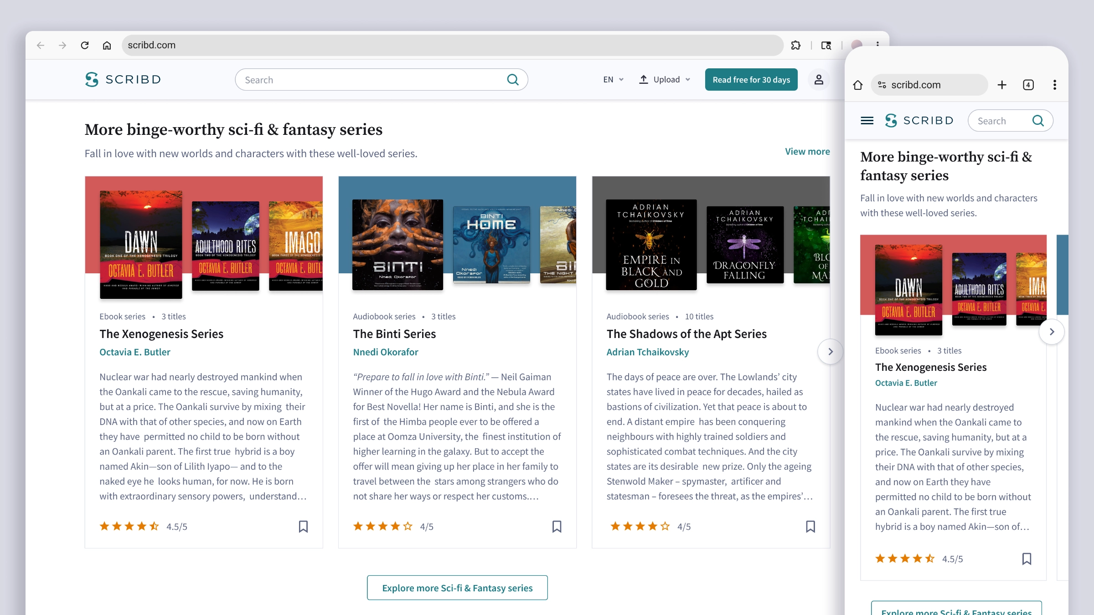Screen dimensions: 1094x615
Task: Click the Binti book cover
Action: [x=398, y=245]
